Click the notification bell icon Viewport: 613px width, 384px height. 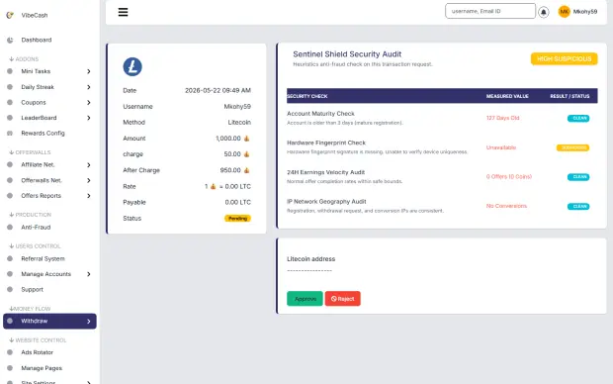click(544, 12)
